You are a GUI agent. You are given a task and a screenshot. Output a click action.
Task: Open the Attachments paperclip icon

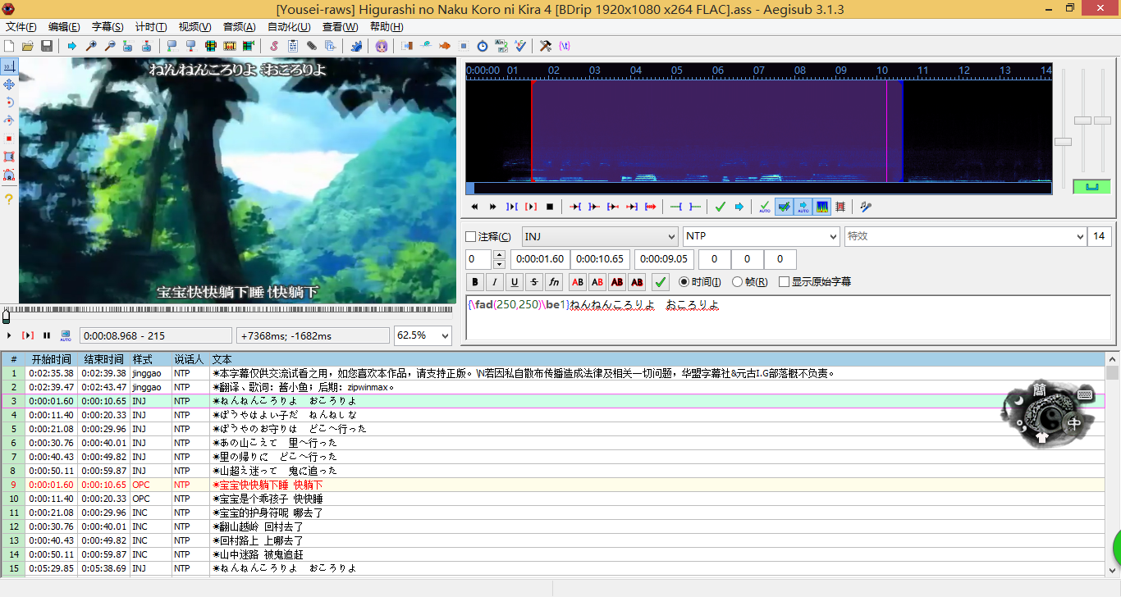[x=311, y=46]
